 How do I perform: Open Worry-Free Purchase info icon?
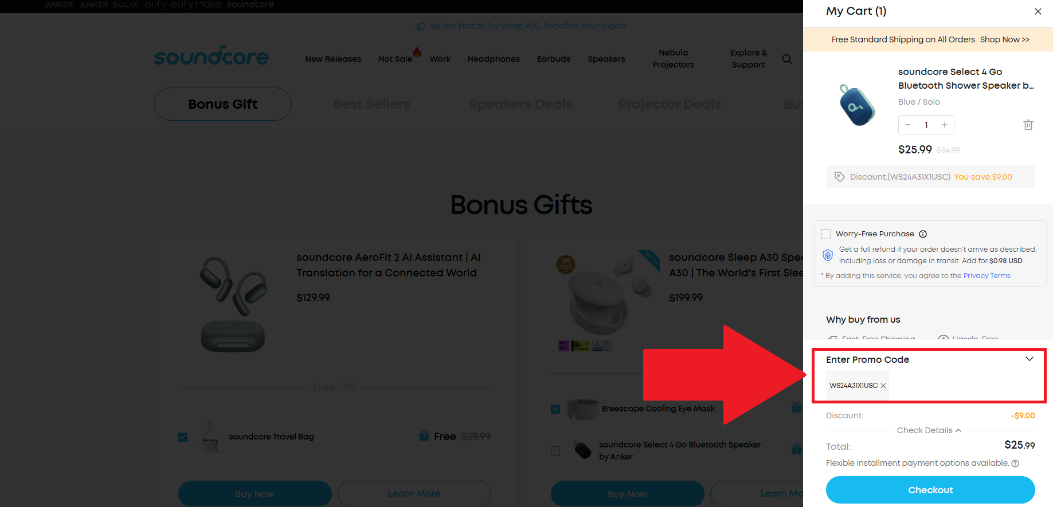point(923,234)
